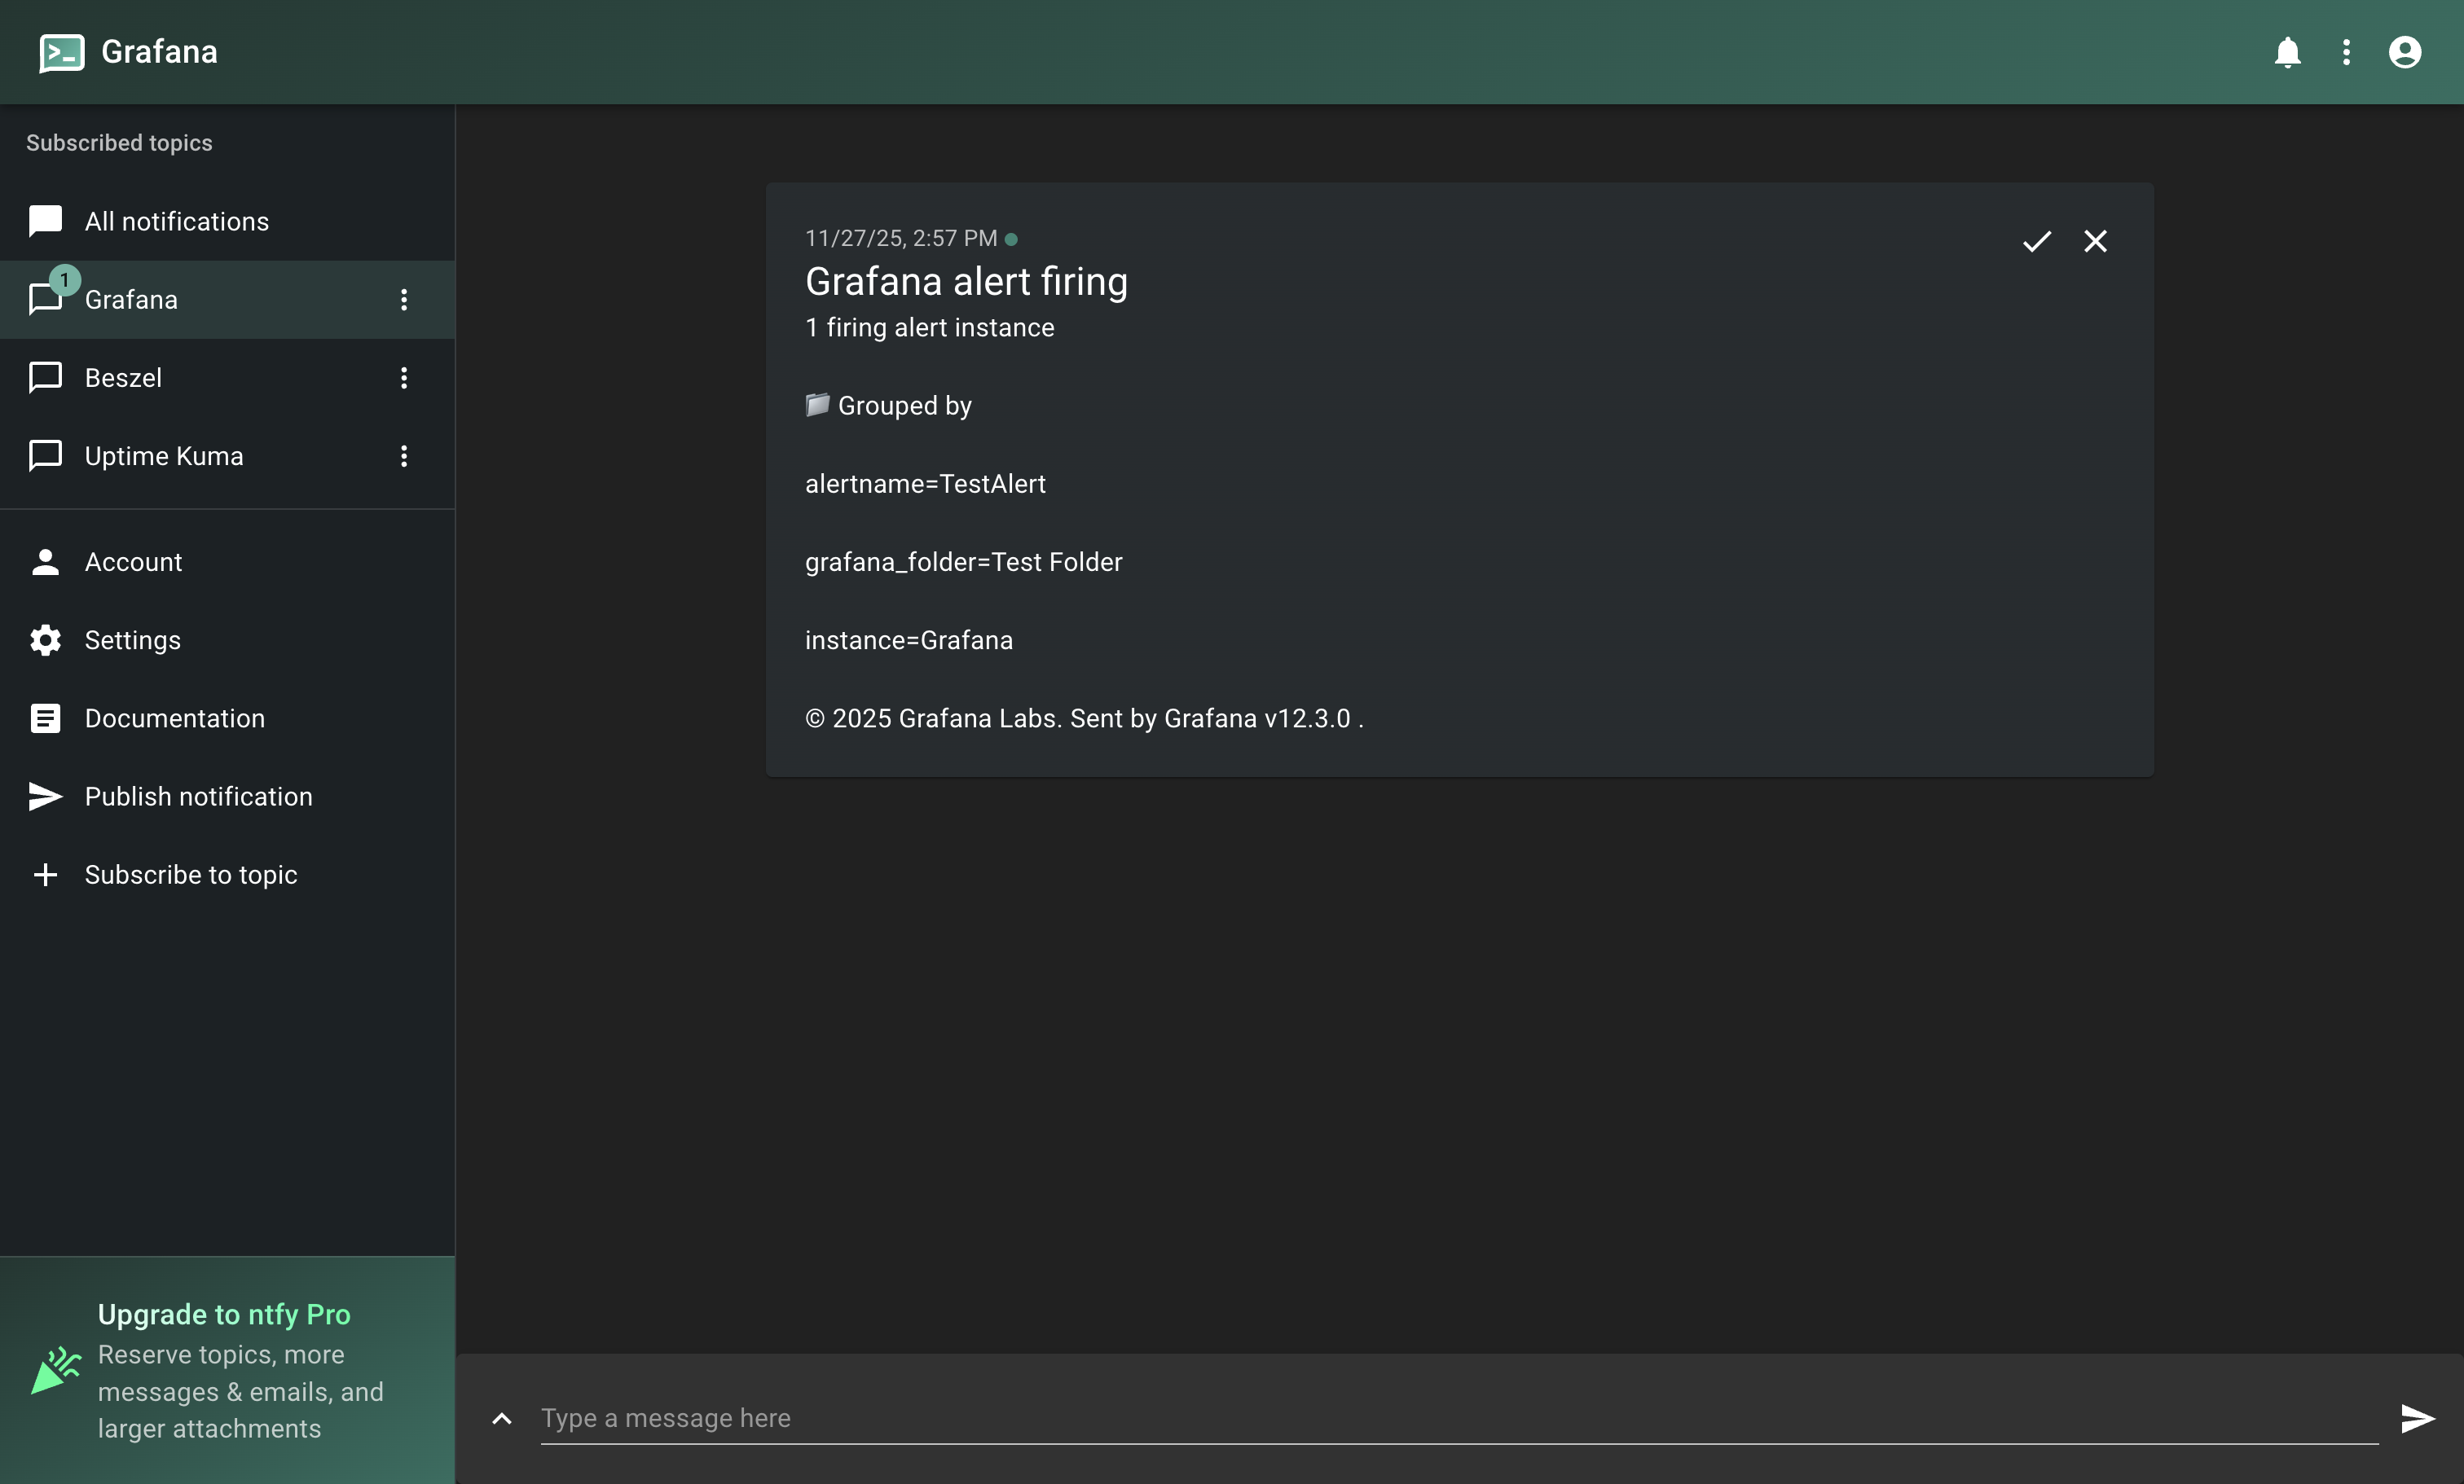Open the Account page

133,562
